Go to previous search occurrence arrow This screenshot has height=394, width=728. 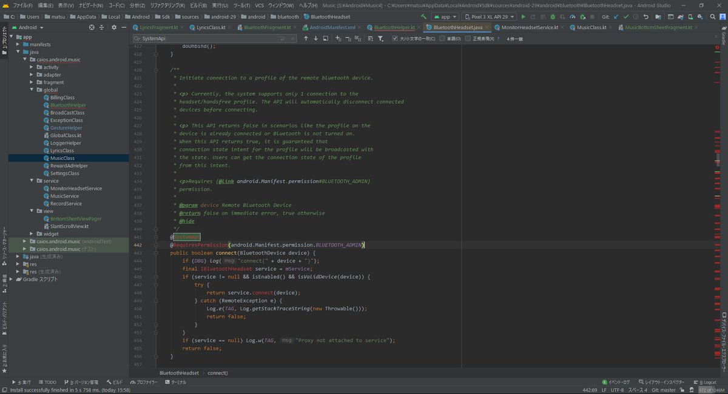click(306, 38)
